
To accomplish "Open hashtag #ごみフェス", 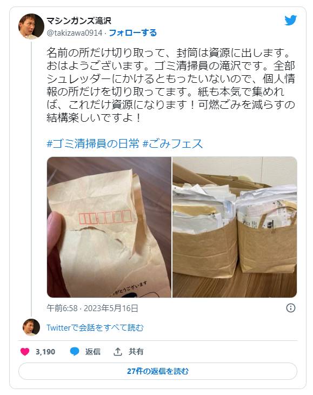I will 172,143.
